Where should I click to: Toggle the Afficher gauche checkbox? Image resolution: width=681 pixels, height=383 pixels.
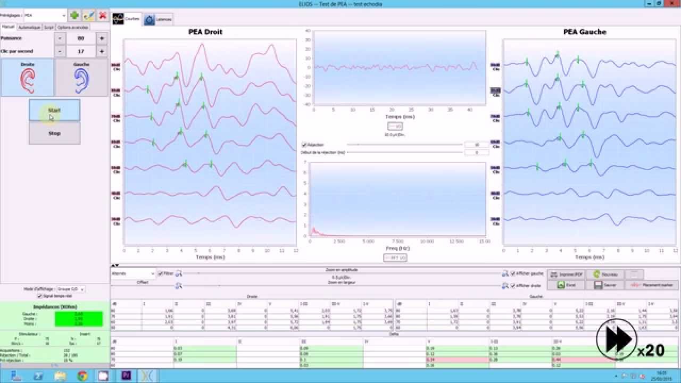click(x=513, y=273)
